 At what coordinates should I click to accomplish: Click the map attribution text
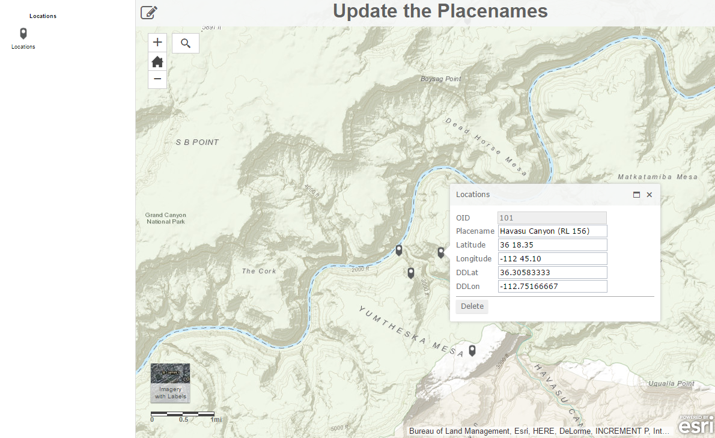(x=539, y=431)
